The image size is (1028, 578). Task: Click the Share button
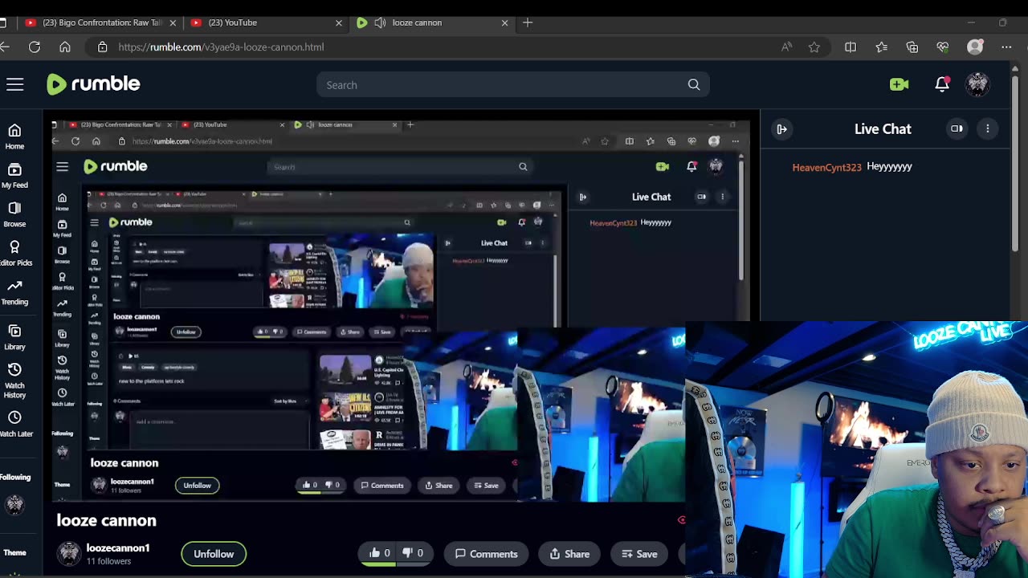click(569, 554)
